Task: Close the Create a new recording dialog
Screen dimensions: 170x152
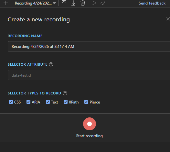Action: (x=168, y=19)
